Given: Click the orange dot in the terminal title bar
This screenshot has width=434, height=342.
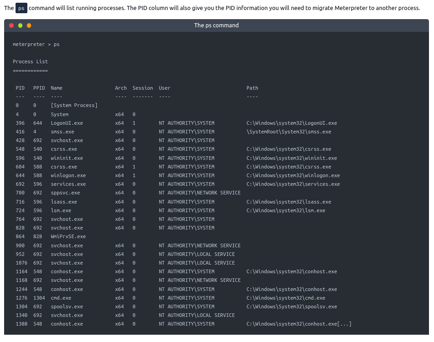Looking at the screenshot, I should coord(29,26).
